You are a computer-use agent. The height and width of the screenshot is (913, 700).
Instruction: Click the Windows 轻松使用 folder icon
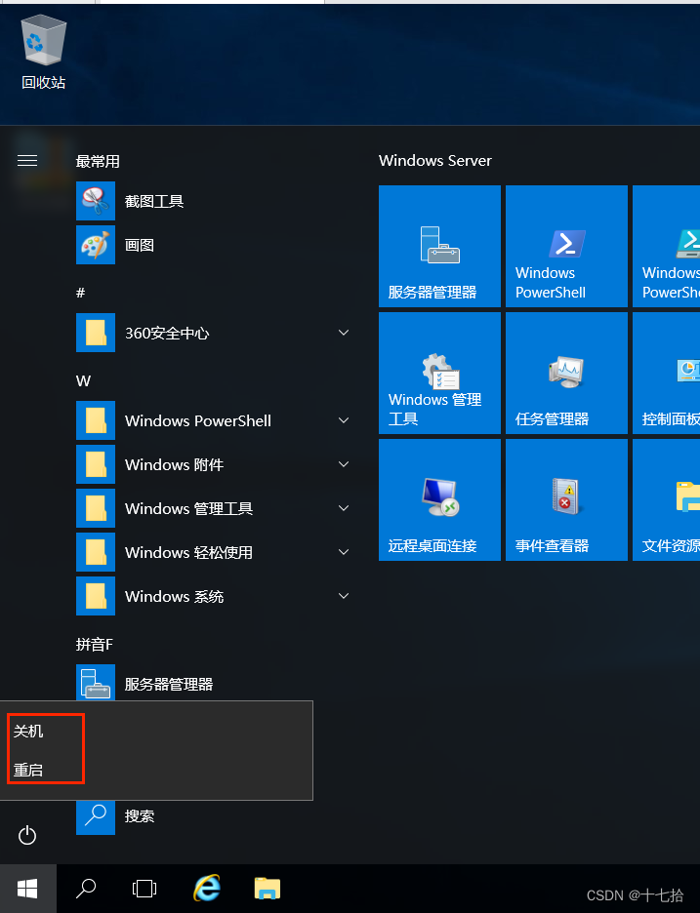point(96,552)
